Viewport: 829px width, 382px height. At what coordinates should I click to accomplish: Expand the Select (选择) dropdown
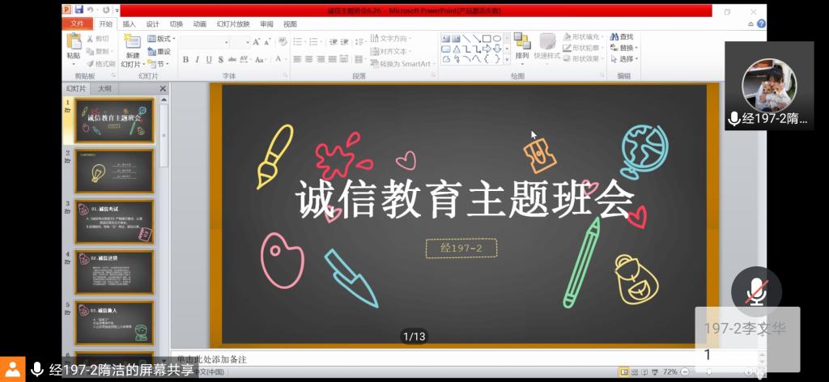[626, 59]
